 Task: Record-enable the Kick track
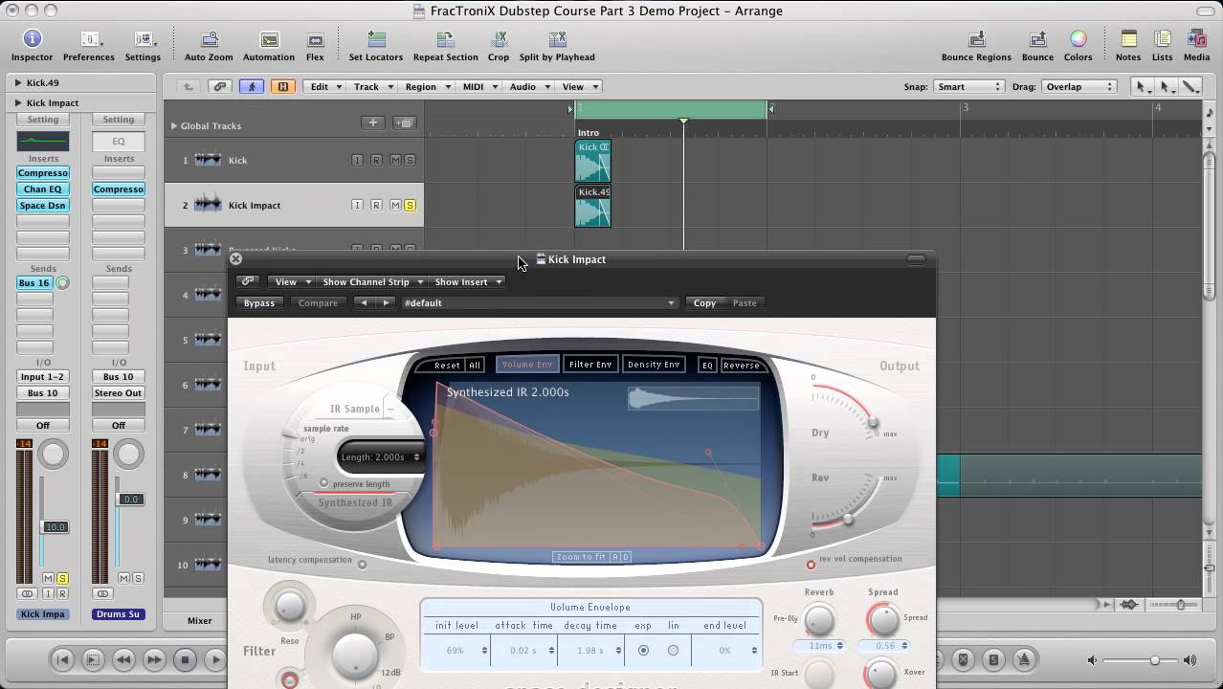376,160
